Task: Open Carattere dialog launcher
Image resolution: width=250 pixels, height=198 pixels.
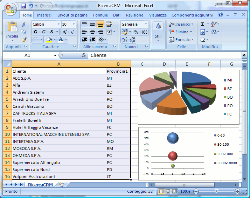Action: 75,46
